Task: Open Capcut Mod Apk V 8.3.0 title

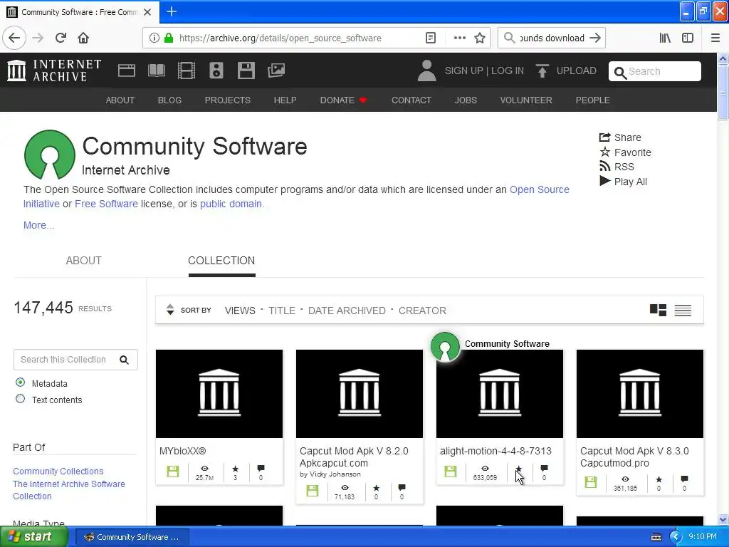Action: coord(634,457)
